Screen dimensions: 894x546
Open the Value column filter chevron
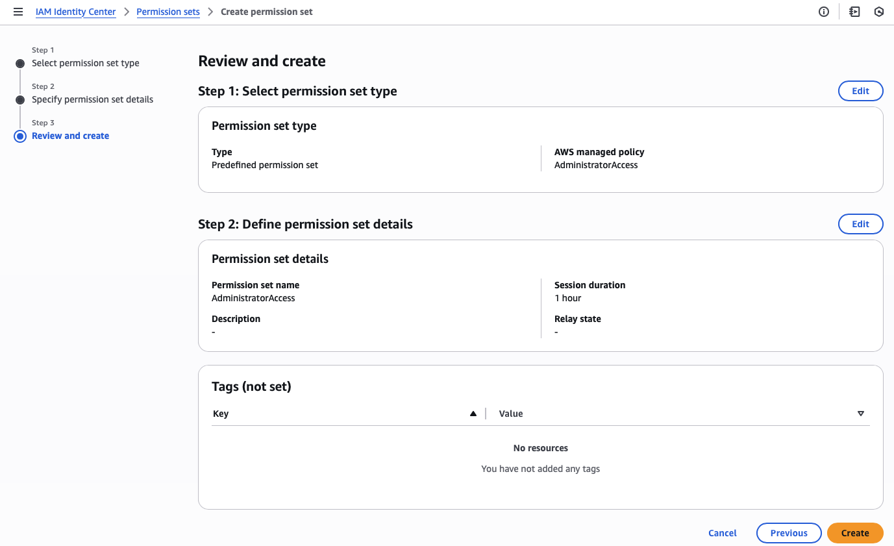click(861, 413)
